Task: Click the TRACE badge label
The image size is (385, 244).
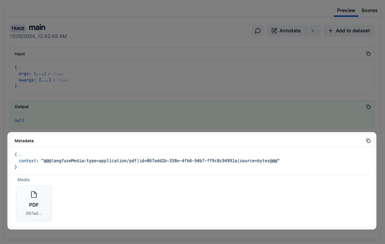Action: (x=17, y=28)
